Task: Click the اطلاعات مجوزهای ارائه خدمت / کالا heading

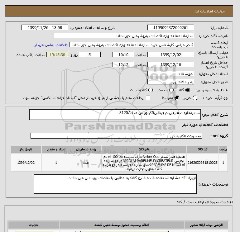Action: click(x=205, y=202)
